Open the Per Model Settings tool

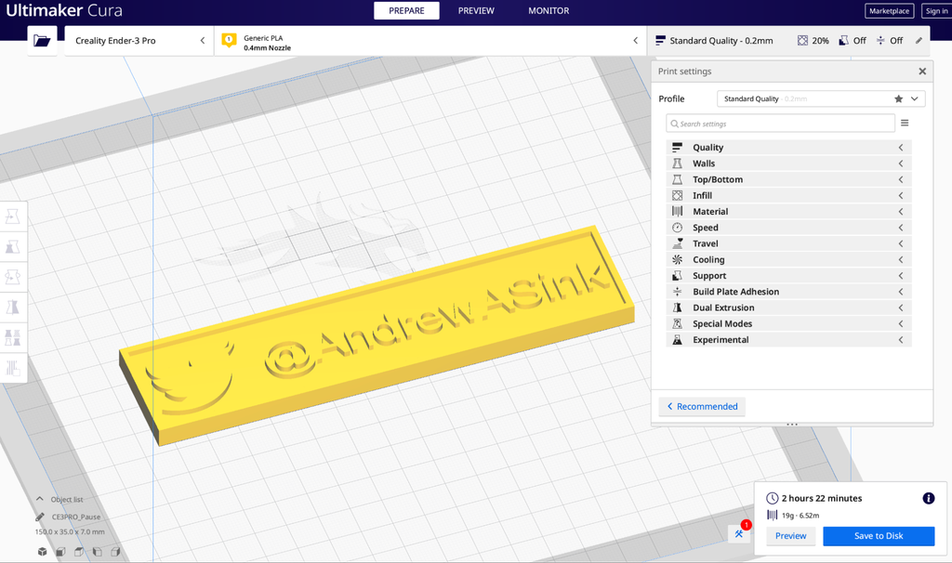(x=13, y=337)
